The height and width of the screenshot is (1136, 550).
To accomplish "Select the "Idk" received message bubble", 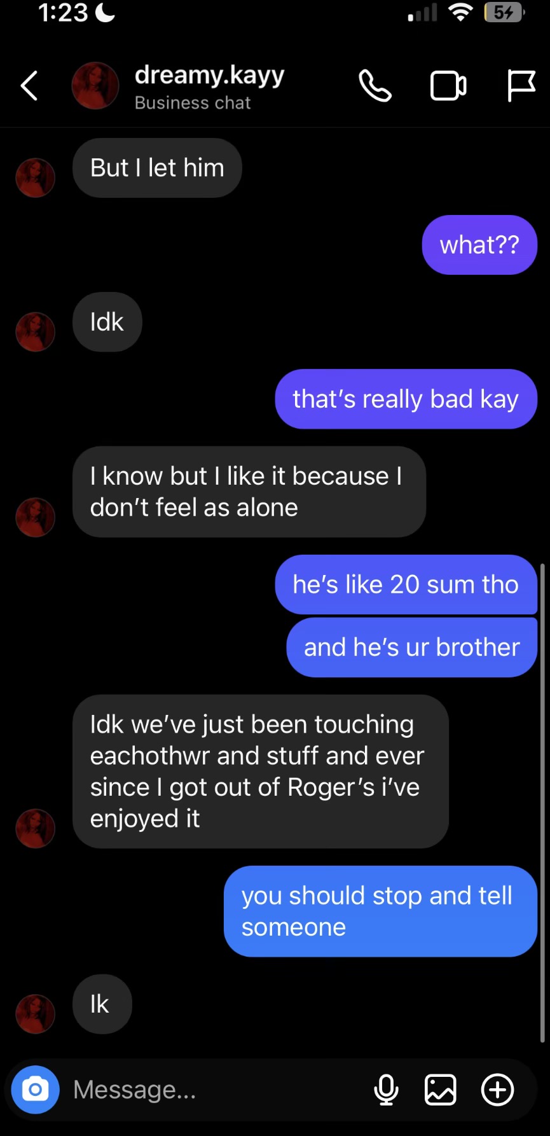I will [107, 322].
